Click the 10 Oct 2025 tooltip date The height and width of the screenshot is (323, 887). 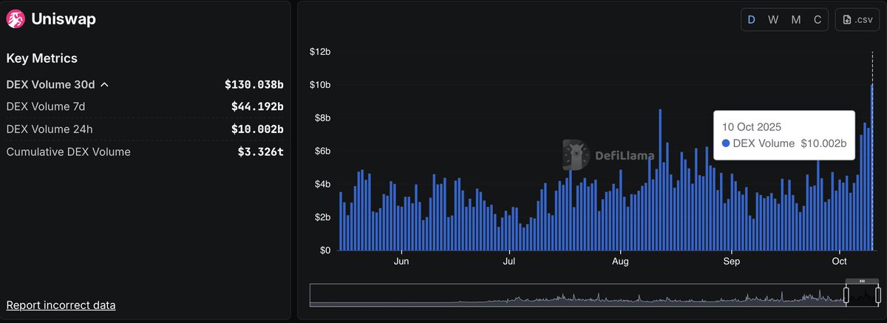(x=752, y=127)
